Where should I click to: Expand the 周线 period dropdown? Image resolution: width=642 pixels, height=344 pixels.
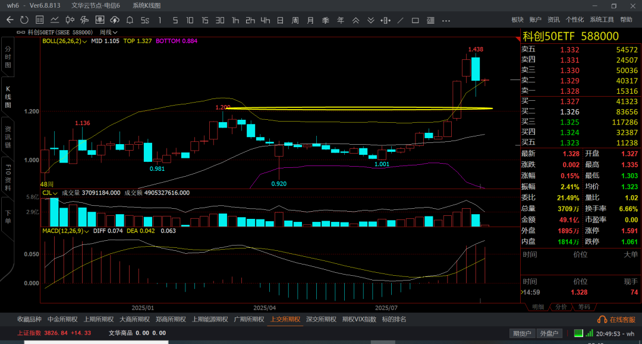tap(109, 32)
